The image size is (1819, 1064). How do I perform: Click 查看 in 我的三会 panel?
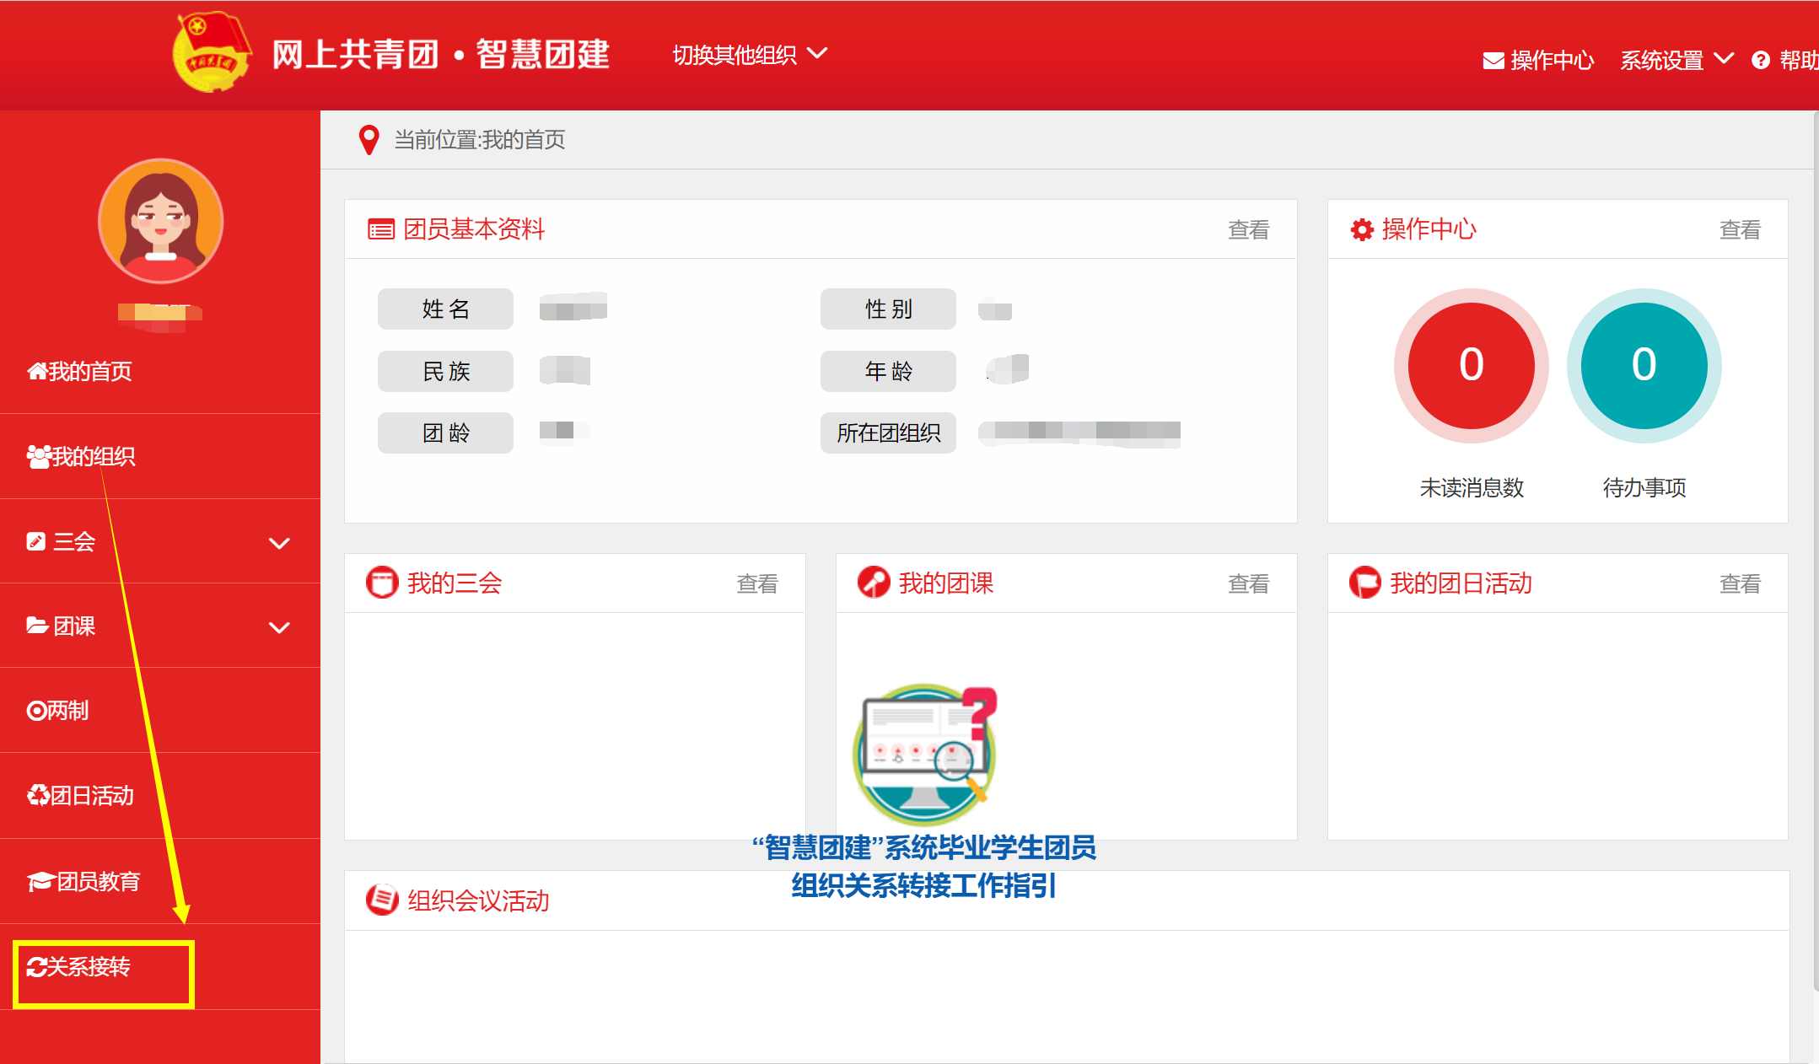coord(757,583)
